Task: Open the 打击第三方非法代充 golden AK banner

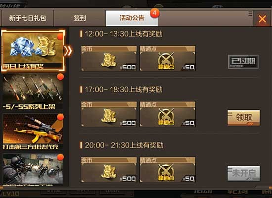Action: click(33, 132)
